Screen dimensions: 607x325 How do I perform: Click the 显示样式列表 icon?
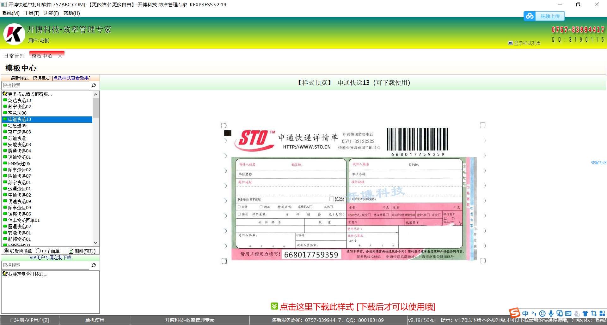coord(510,43)
